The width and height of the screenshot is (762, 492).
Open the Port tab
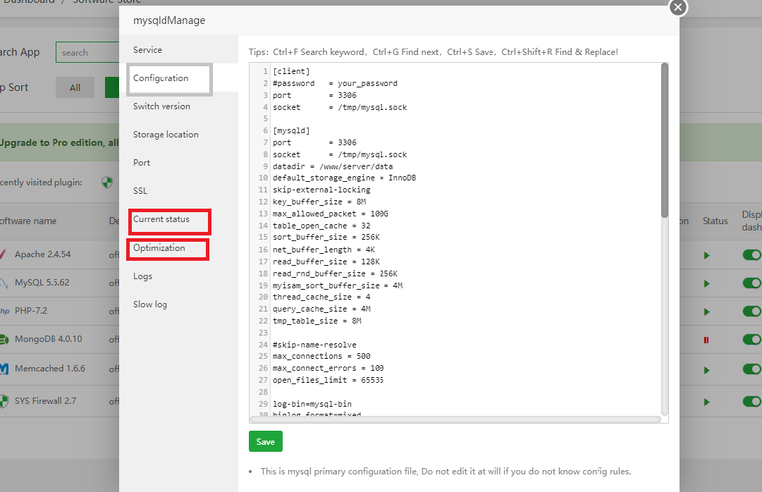pyautogui.click(x=142, y=162)
